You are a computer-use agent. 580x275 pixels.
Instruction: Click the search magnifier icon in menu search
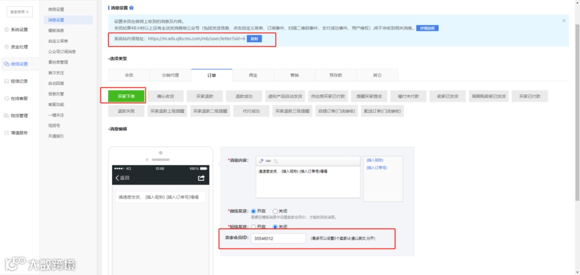pos(27,12)
